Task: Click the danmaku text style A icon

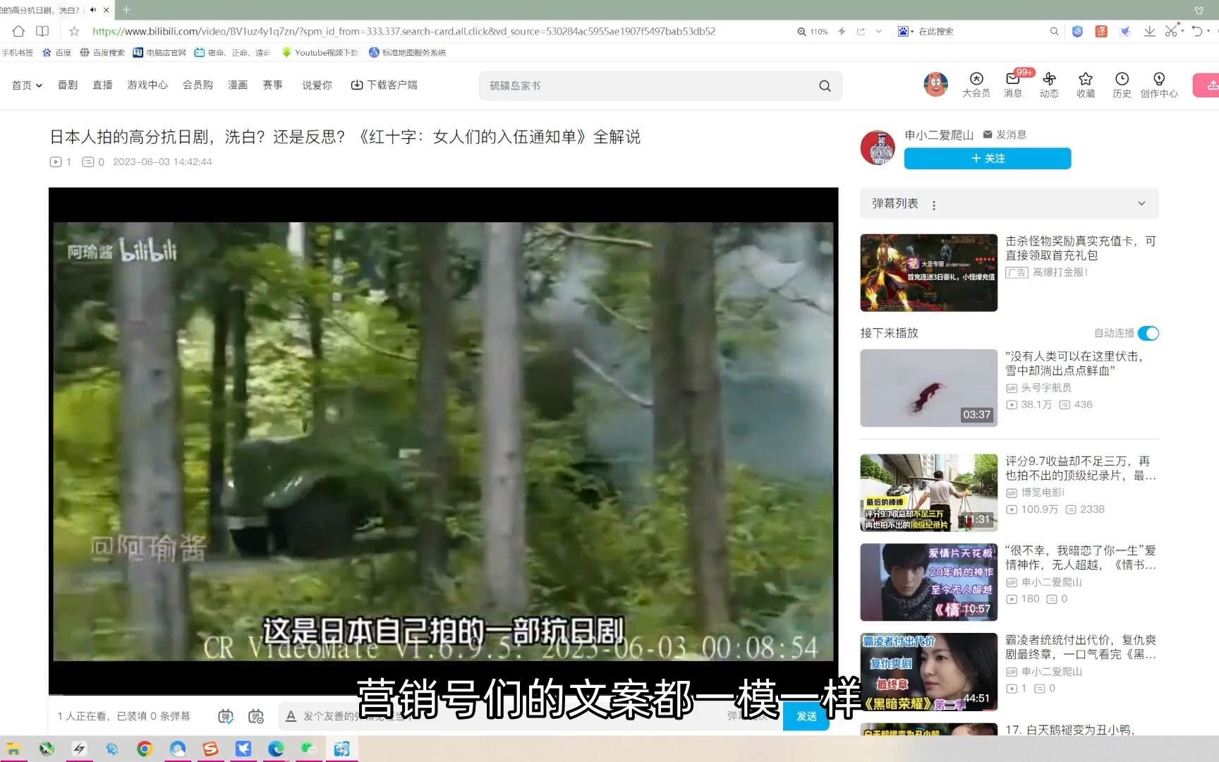Action: tap(291, 716)
